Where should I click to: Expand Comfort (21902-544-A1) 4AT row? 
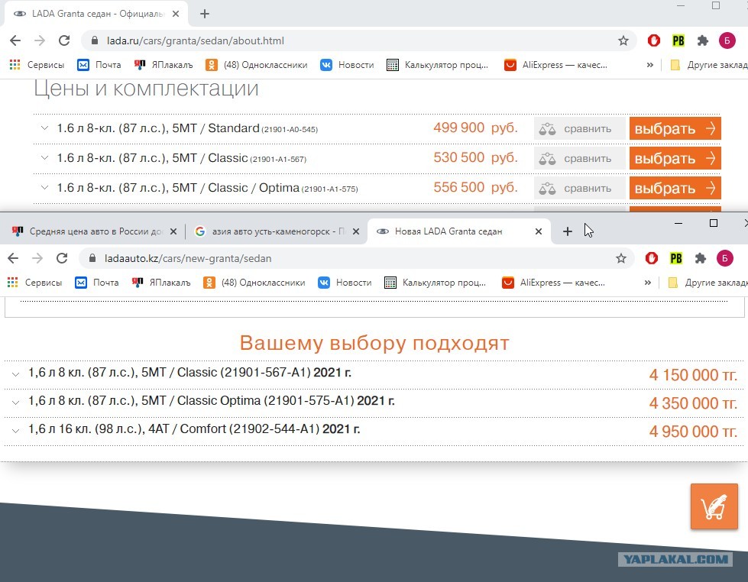click(x=15, y=431)
